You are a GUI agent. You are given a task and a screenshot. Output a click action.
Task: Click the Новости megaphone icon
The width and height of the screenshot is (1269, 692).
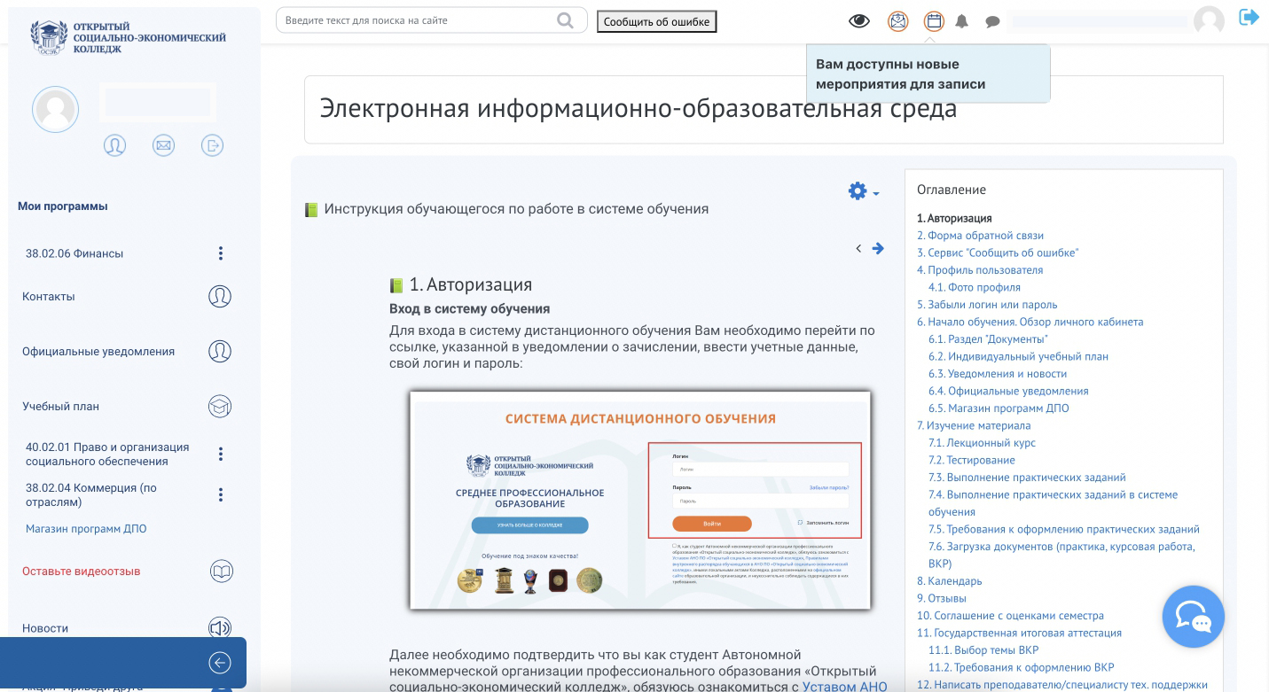pyautogui.click(x=220, y=628)
